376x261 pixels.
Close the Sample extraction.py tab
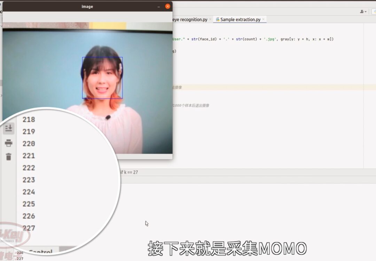263,19
